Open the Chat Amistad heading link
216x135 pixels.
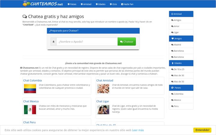point(105,80)
